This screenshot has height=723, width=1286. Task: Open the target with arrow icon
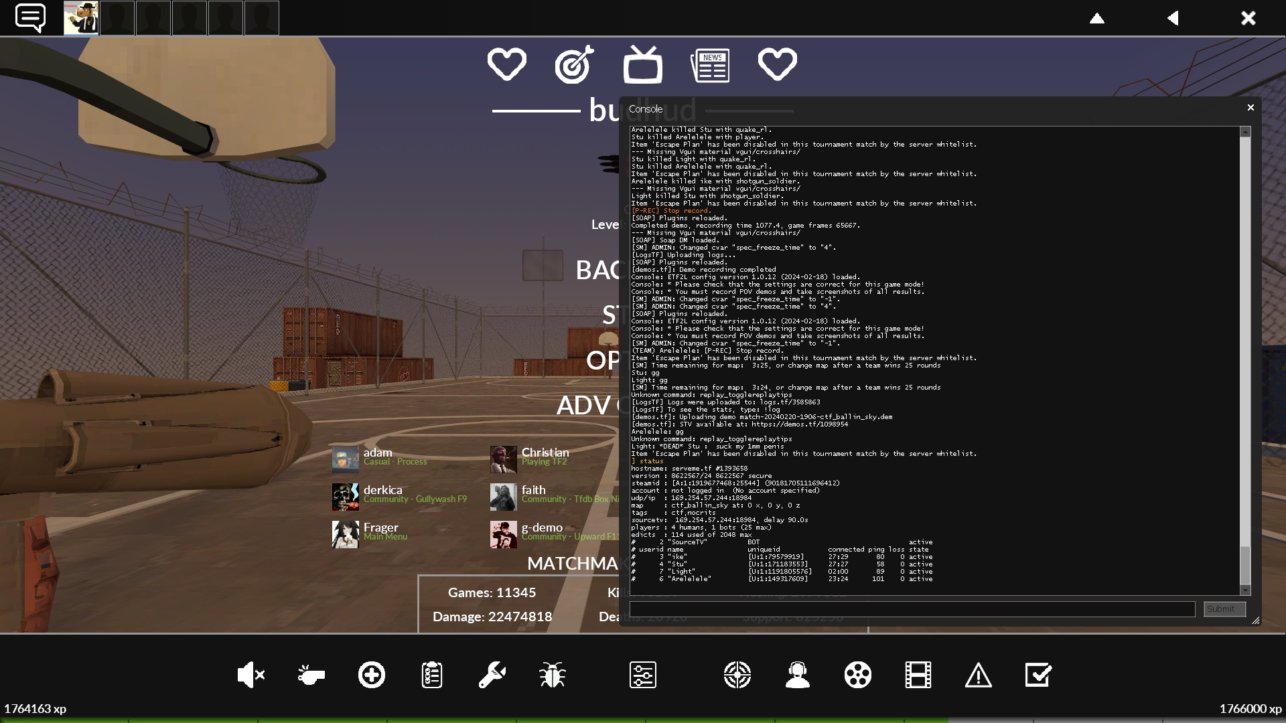(x=575, y=64)
